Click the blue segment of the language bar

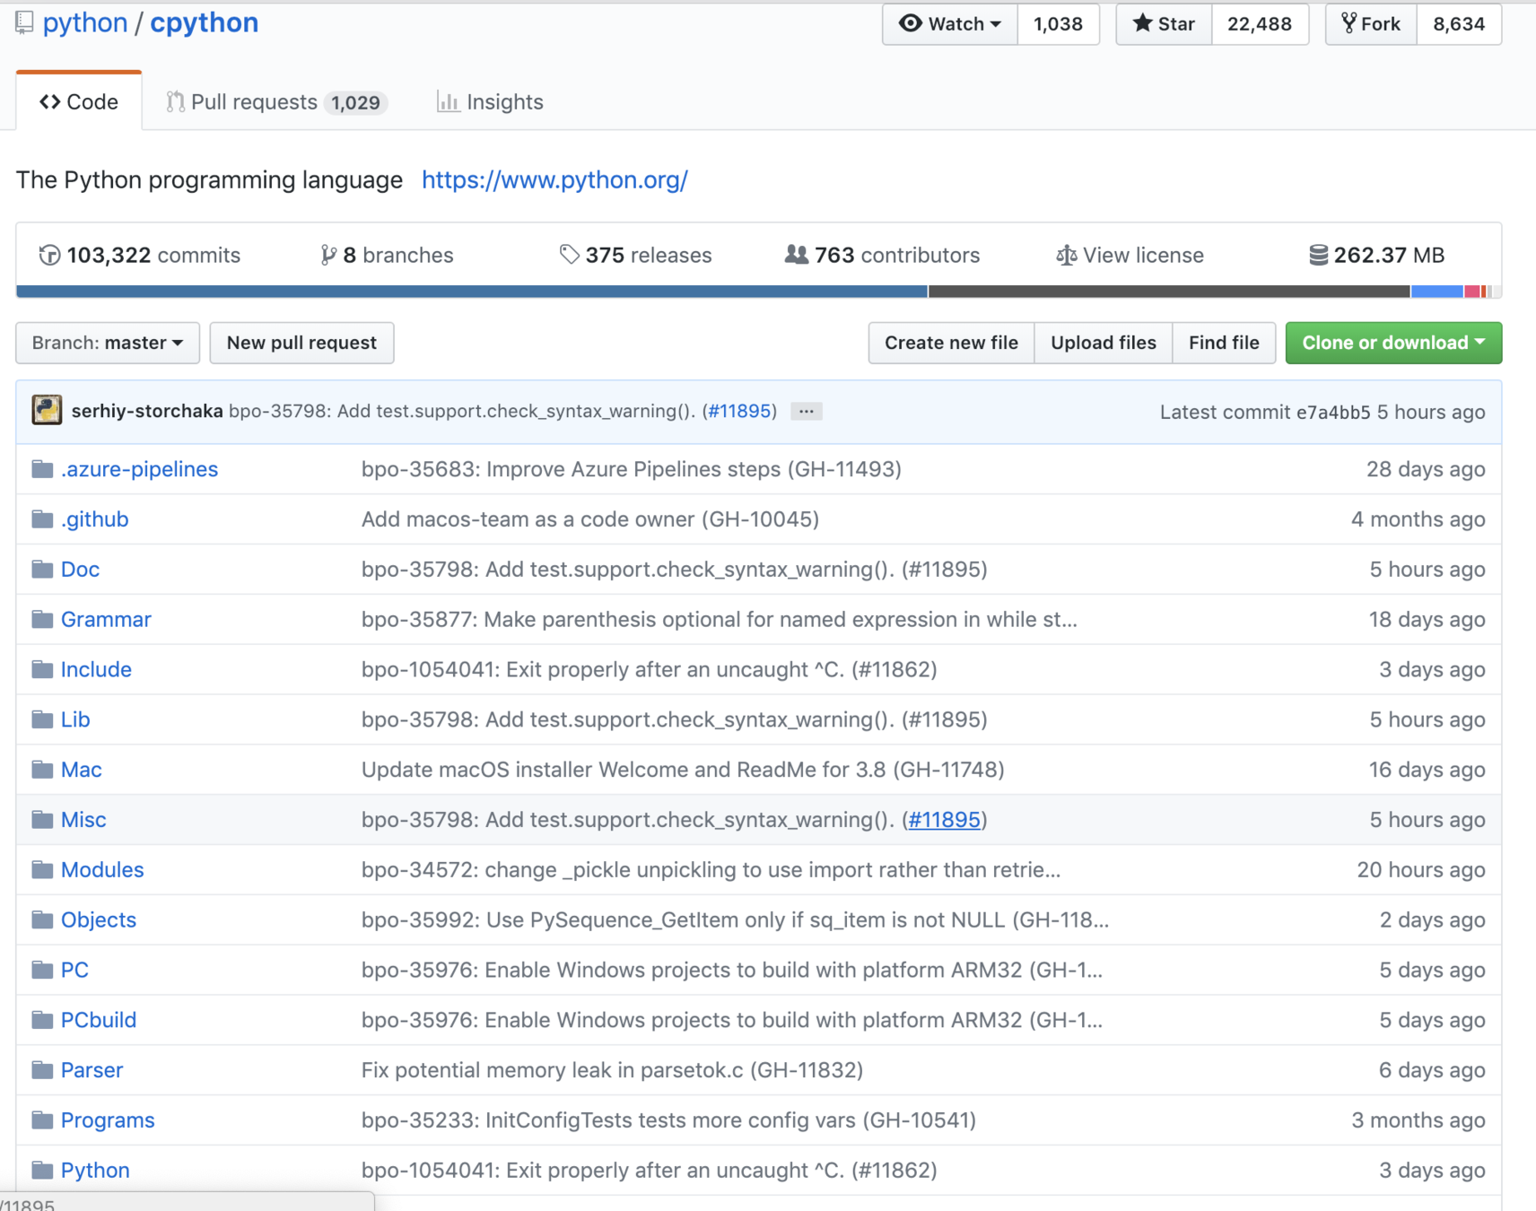[x=472, y=292]
